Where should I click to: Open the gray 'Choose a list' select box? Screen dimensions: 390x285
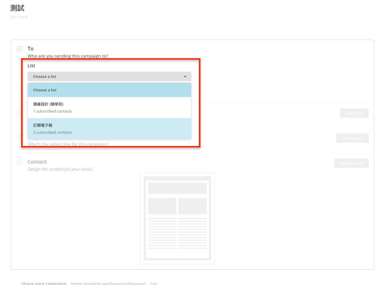(109, 76)
